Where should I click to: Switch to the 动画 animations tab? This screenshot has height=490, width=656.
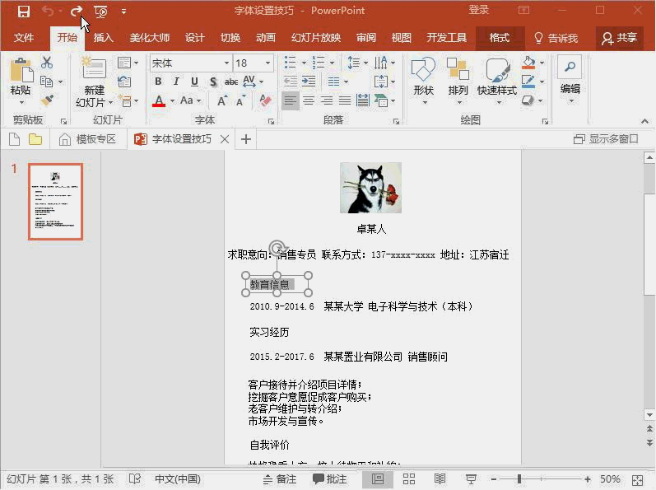pos(266,38)
